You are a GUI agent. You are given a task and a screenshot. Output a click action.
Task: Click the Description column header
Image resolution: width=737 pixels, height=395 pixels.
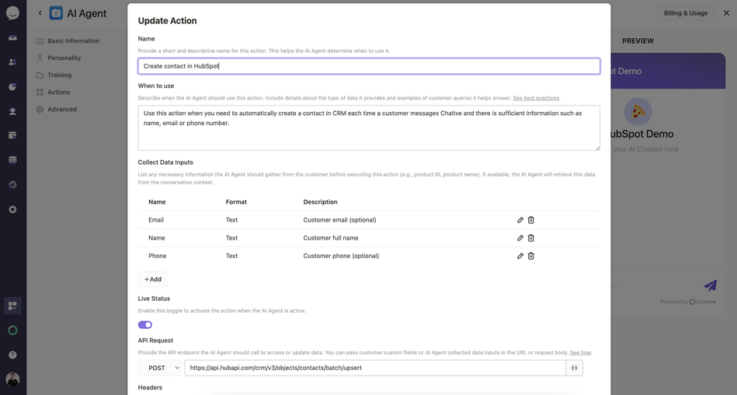tap(320, 202)
